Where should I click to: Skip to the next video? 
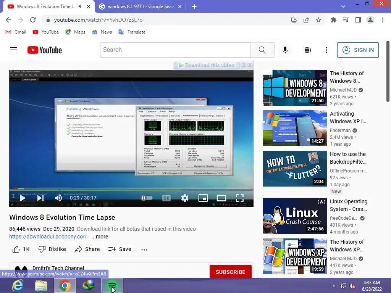(x=40, y=198)
